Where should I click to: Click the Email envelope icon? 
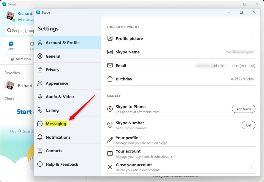110,65
